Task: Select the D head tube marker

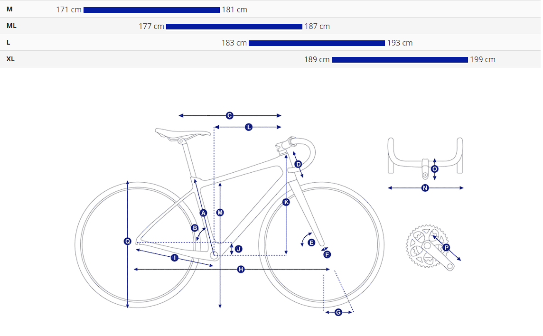Action: click(x=298, y=164)
